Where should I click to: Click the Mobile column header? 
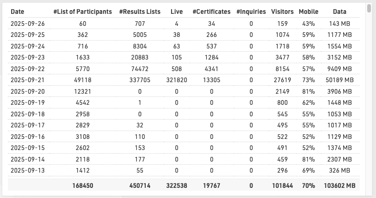click(x=308, y=12)
